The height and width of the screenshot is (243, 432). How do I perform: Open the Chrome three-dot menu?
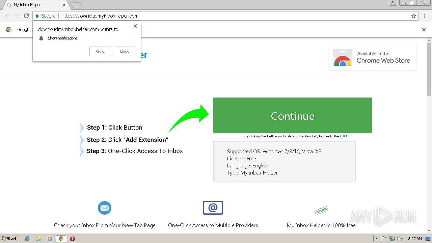click(x=425, y=16)
